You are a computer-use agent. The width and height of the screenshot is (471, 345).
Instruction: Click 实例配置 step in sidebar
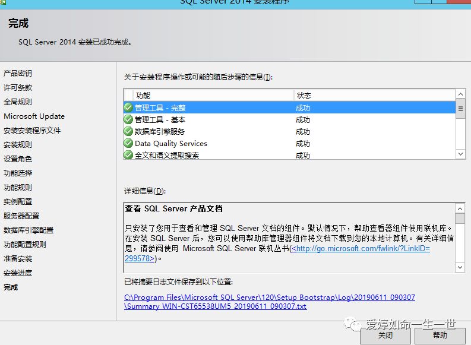17,202
